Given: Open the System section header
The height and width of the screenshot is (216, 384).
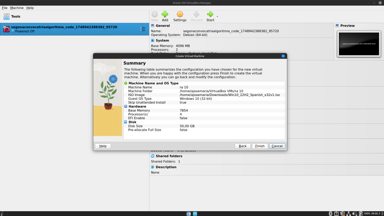Looking at the screenshot, I should pos(162,40).
